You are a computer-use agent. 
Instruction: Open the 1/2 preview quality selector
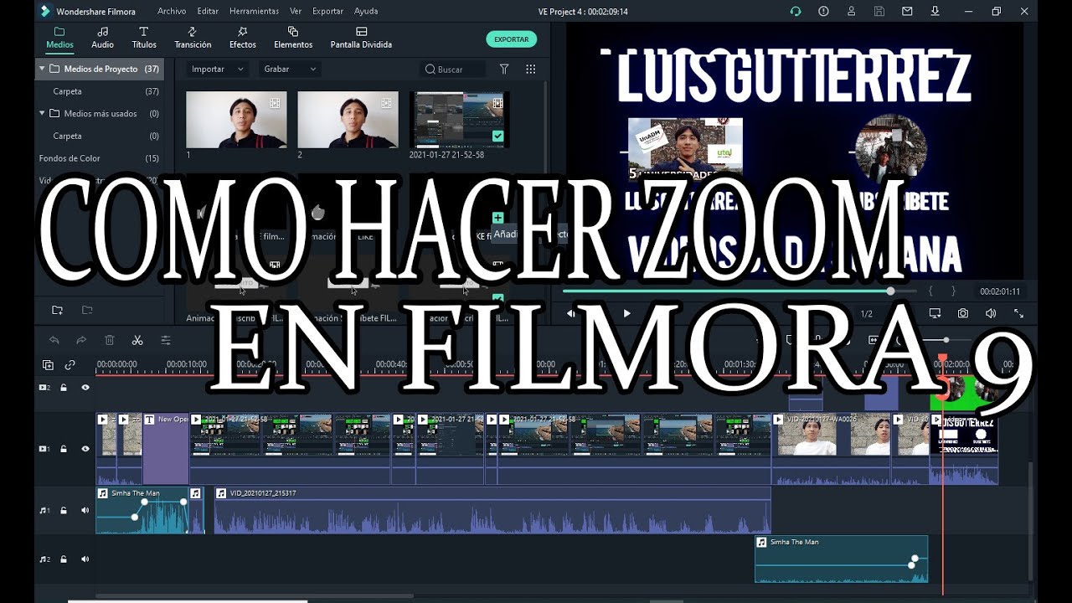867,314
